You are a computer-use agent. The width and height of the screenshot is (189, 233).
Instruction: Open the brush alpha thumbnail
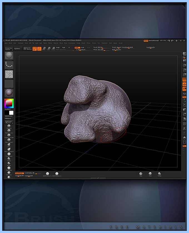click(x=9, y=74)
